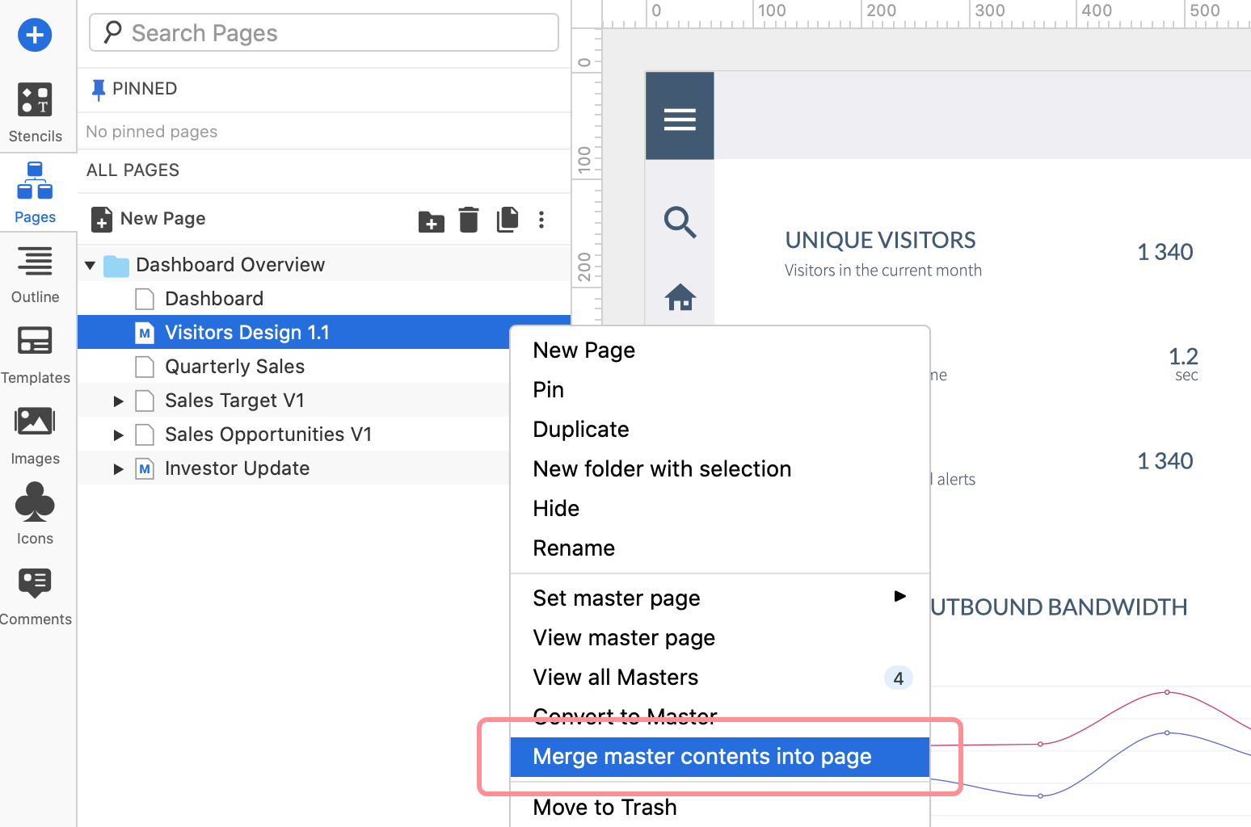Viewport: 1251px width, 827px height.
Task: Select Rename from the context menu
Action: coord(574,548)
